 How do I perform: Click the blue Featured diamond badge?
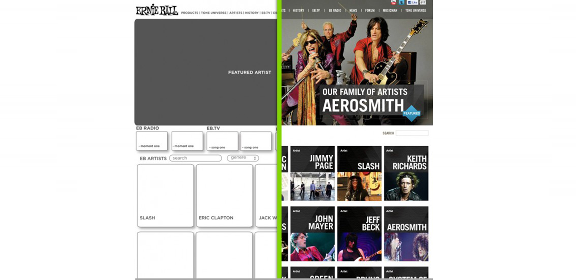pos(411,113)
